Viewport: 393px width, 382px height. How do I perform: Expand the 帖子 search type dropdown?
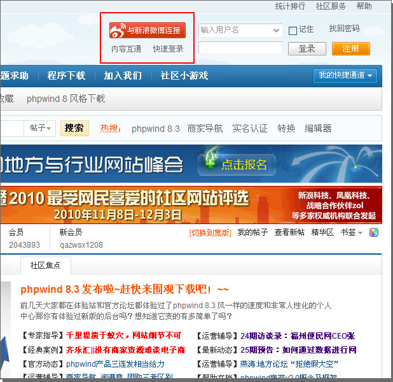click(x=40, y=128)
